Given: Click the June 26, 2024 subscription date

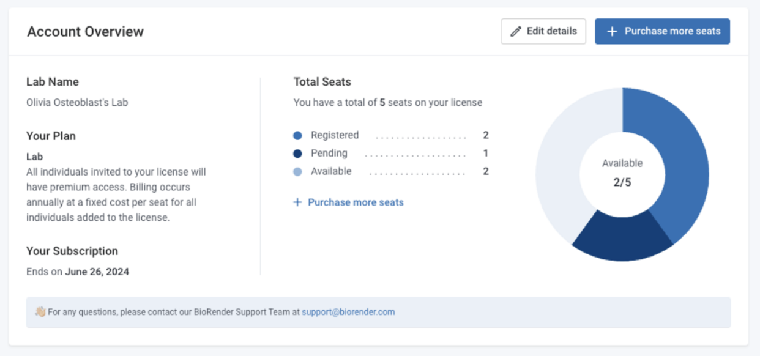Looking at the screenshot, I should point(97,272).
